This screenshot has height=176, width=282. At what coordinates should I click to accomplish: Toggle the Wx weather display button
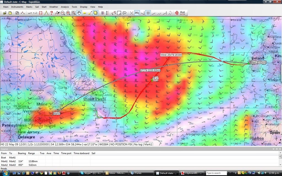[x=137, y=13]
